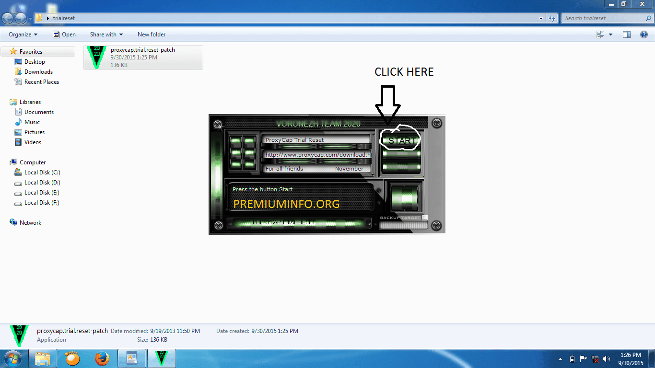The height and width of the screenshot is (368, 655).
Task: Refresh the trialreset folder view
Action: pyautogui.click(x=552, y=18)
